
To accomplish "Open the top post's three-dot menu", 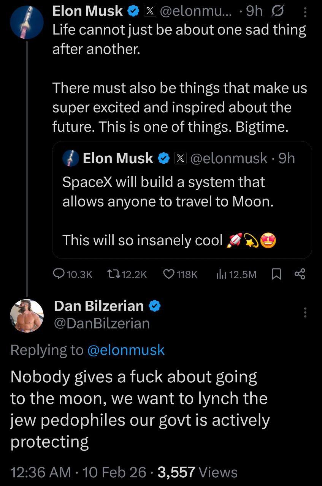I will coord(305,13).
